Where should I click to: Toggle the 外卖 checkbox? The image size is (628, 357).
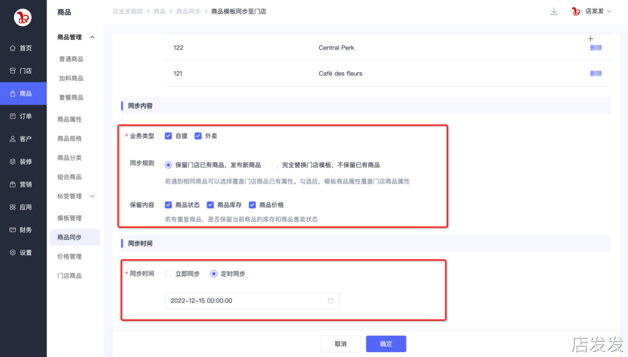click(x=198, y=136)
